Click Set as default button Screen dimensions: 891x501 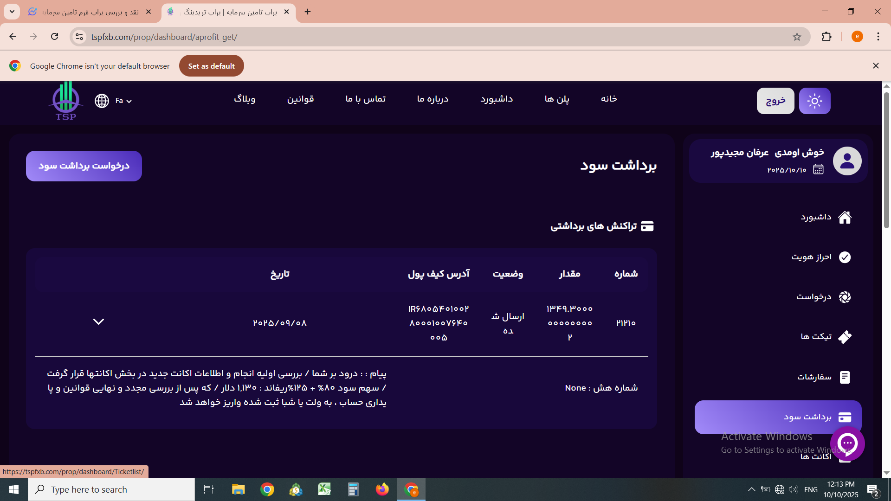pyautogui.click(x=211, y=66)
